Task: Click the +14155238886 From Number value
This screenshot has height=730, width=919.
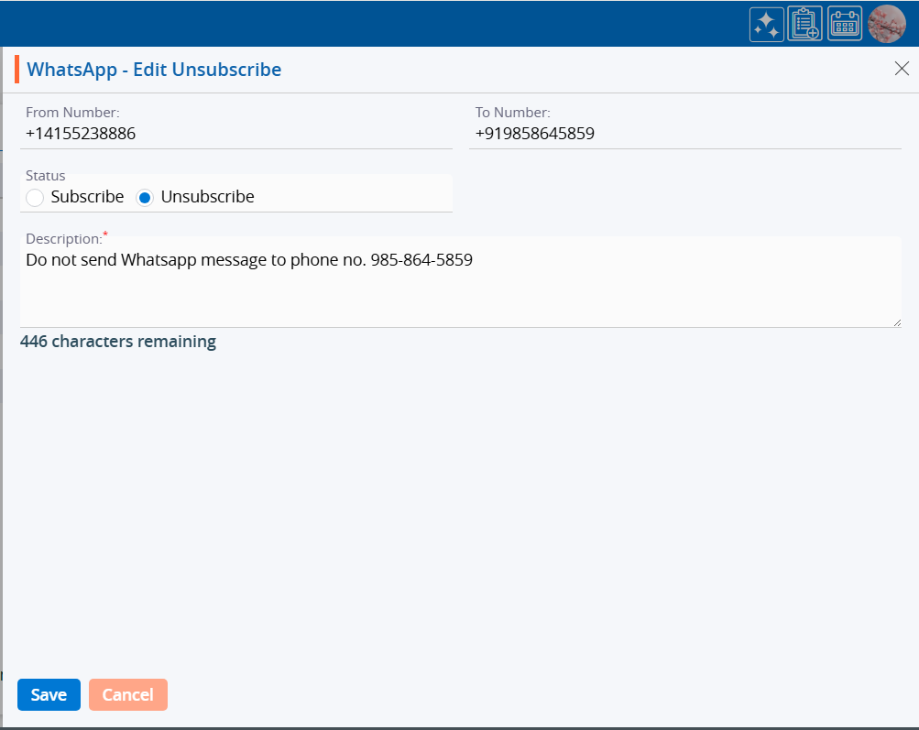Action: click(81, 134)
